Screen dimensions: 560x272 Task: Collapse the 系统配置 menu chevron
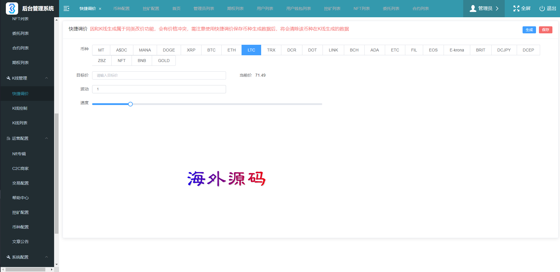[x=46, y=257]
